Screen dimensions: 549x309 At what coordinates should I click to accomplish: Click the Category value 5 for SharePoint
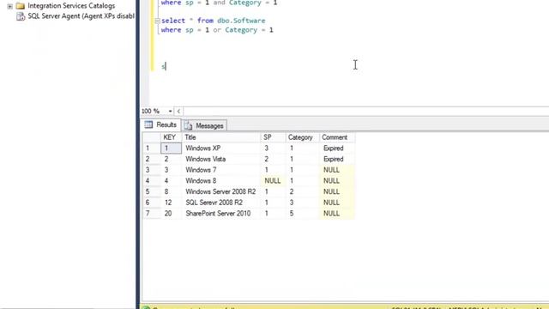point(302,214)
